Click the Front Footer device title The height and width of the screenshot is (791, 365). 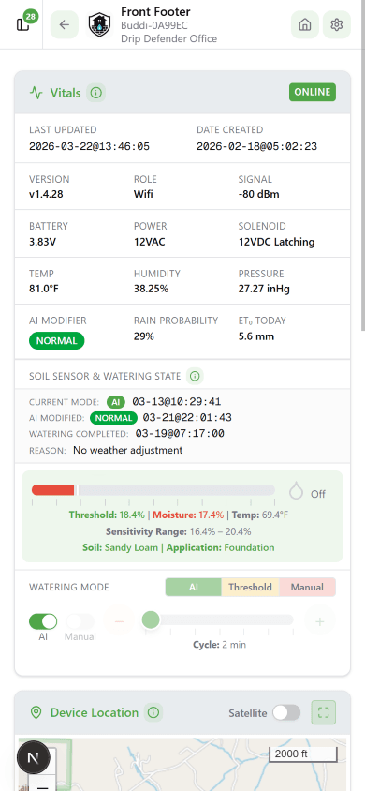(x=155, y=11)
